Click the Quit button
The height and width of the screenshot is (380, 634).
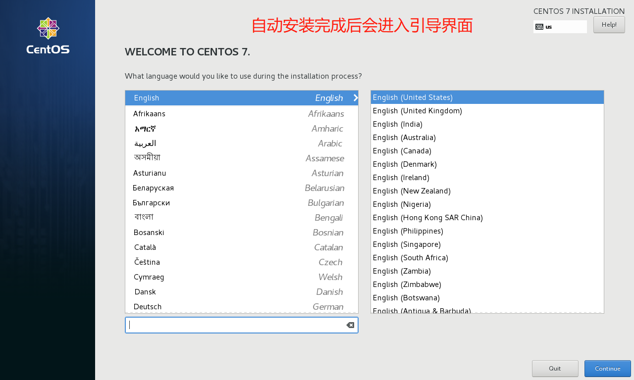click(555, 369)
